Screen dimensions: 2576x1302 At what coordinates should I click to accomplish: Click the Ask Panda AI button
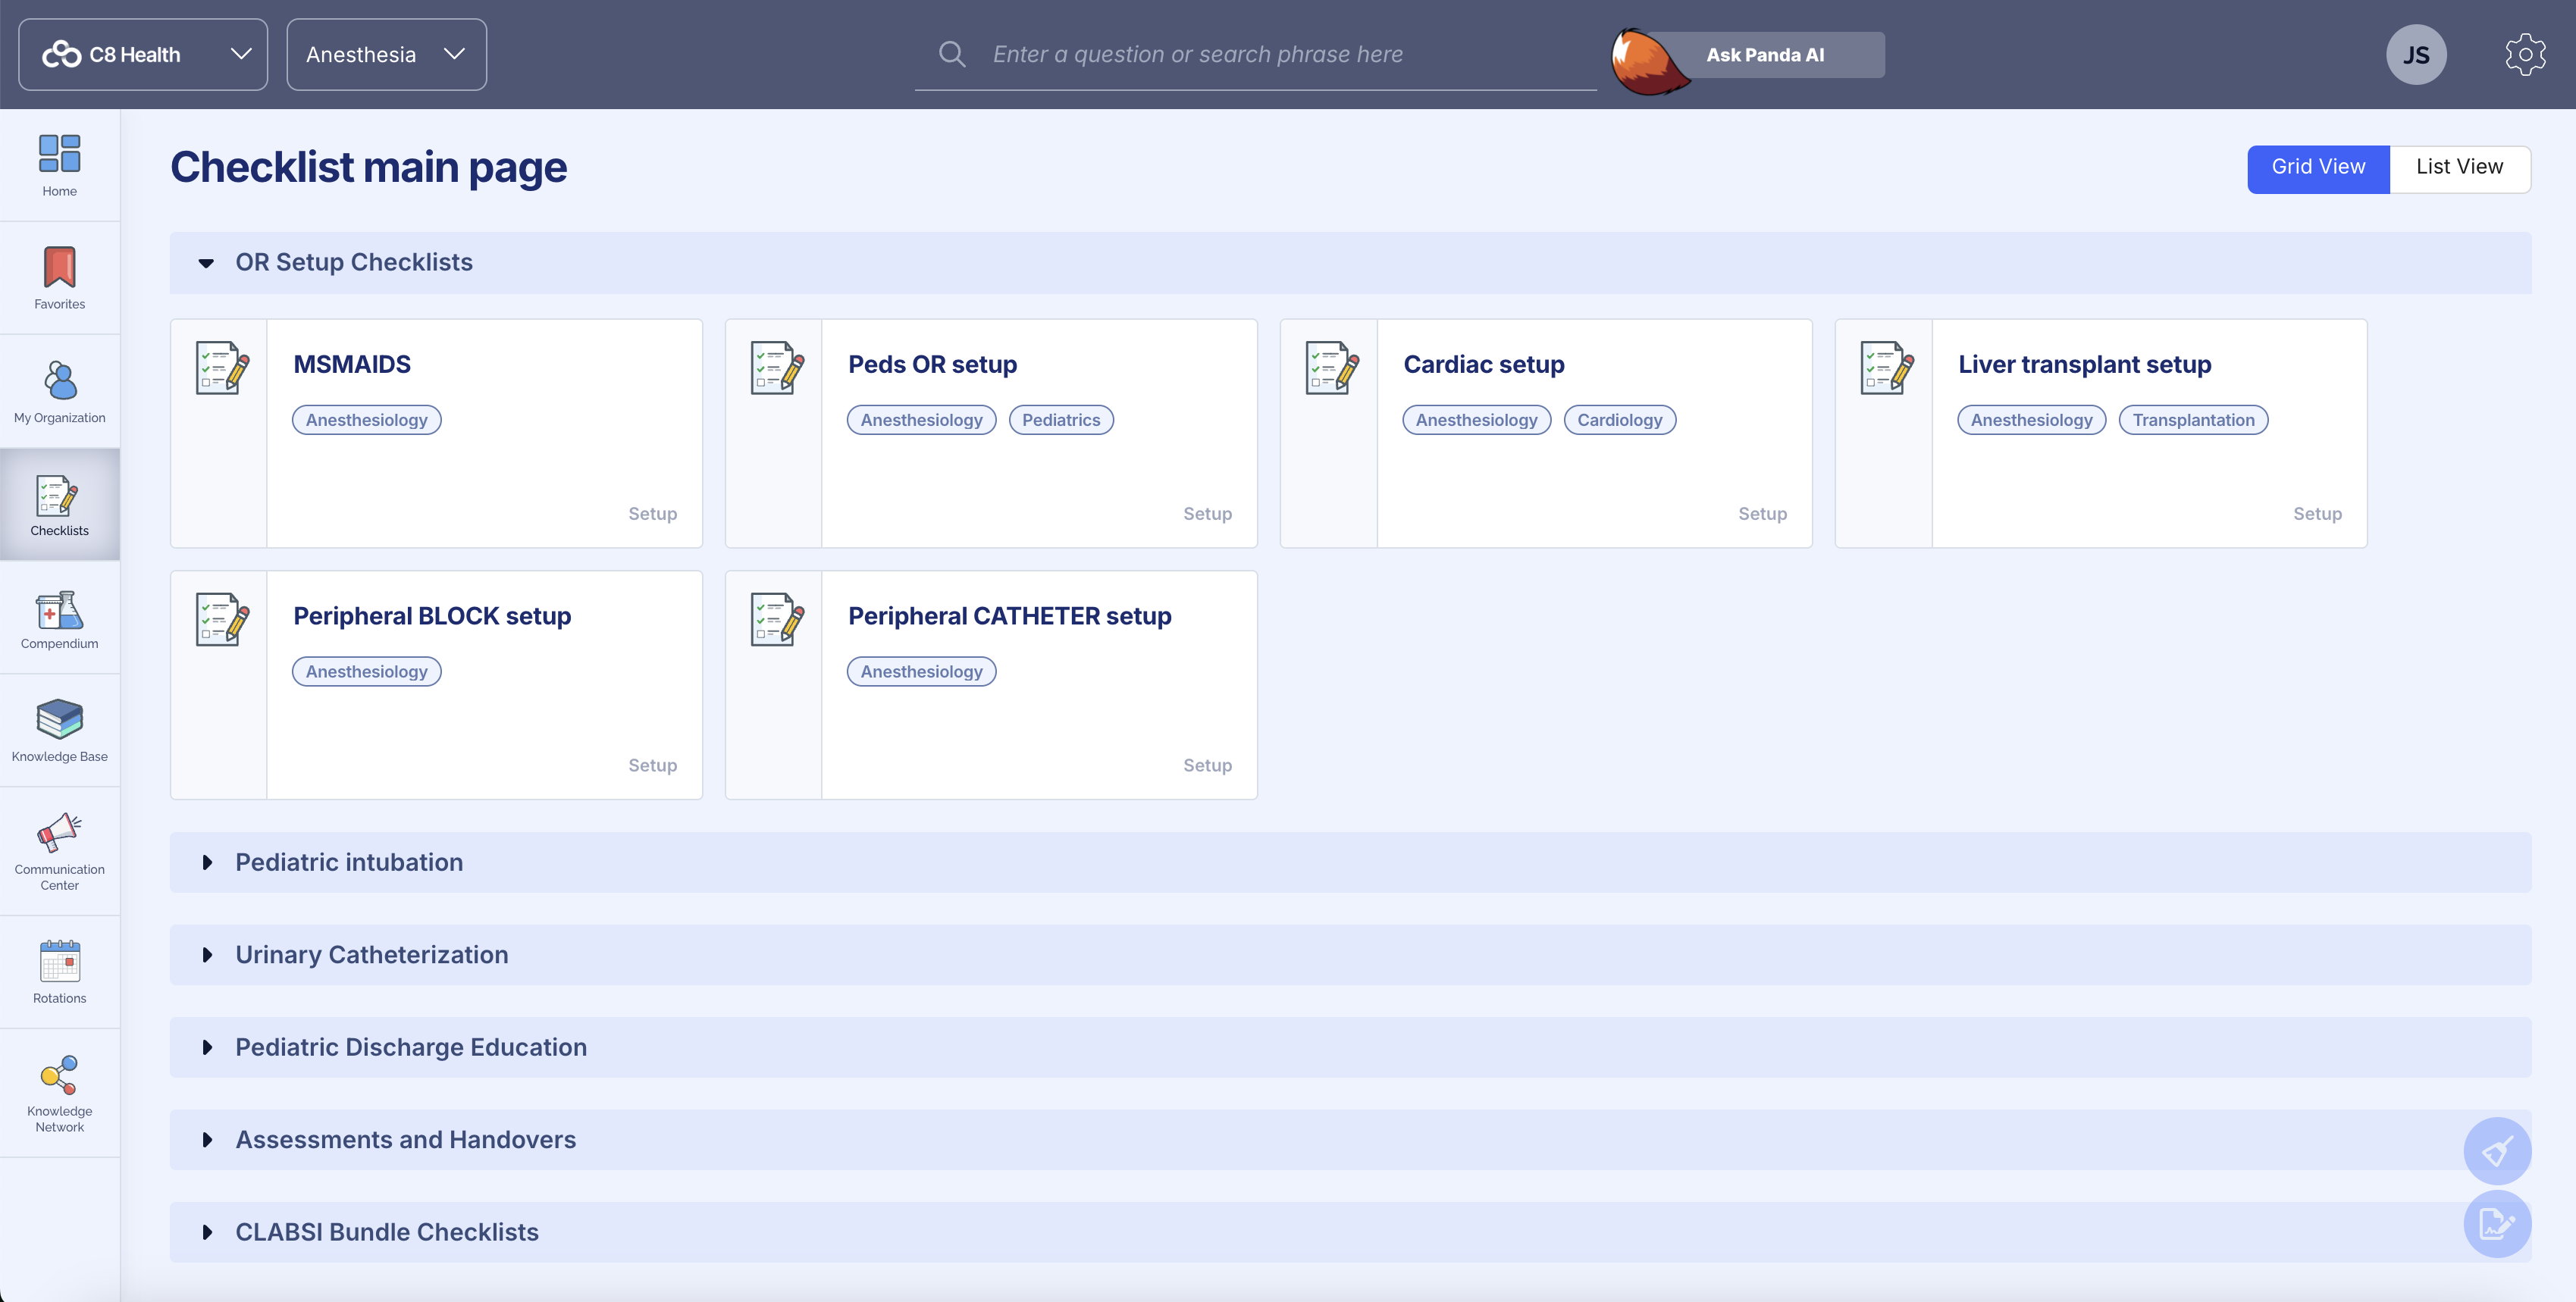[1765, 55]
